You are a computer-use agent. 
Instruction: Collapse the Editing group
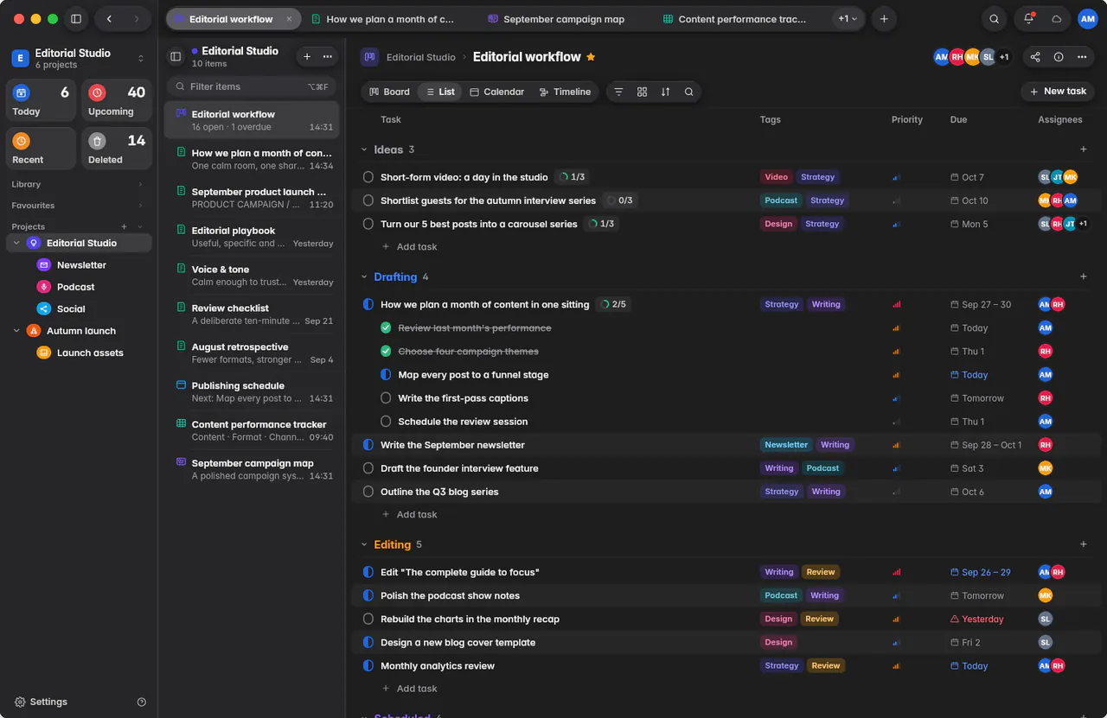tap(364, 545)
